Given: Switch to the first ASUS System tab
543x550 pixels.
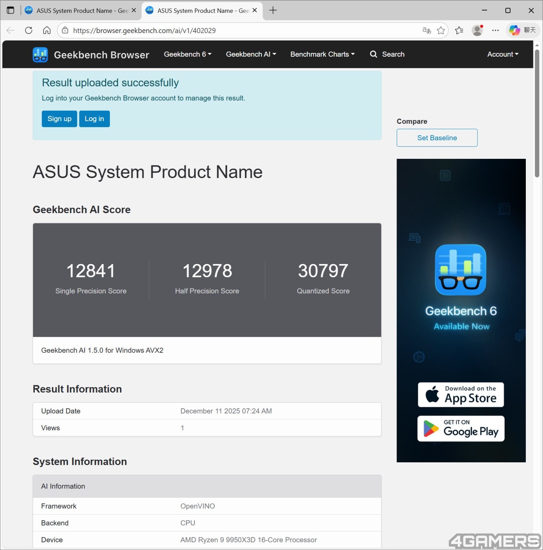Looking at the screenshot, I should (x=77, y=11).
